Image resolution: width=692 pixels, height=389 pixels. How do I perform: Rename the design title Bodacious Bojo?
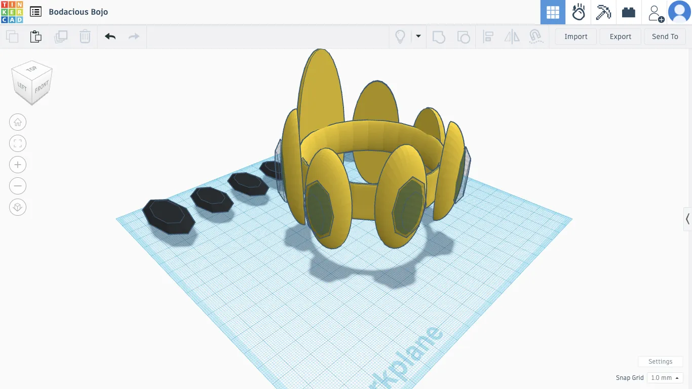point(79,12)
